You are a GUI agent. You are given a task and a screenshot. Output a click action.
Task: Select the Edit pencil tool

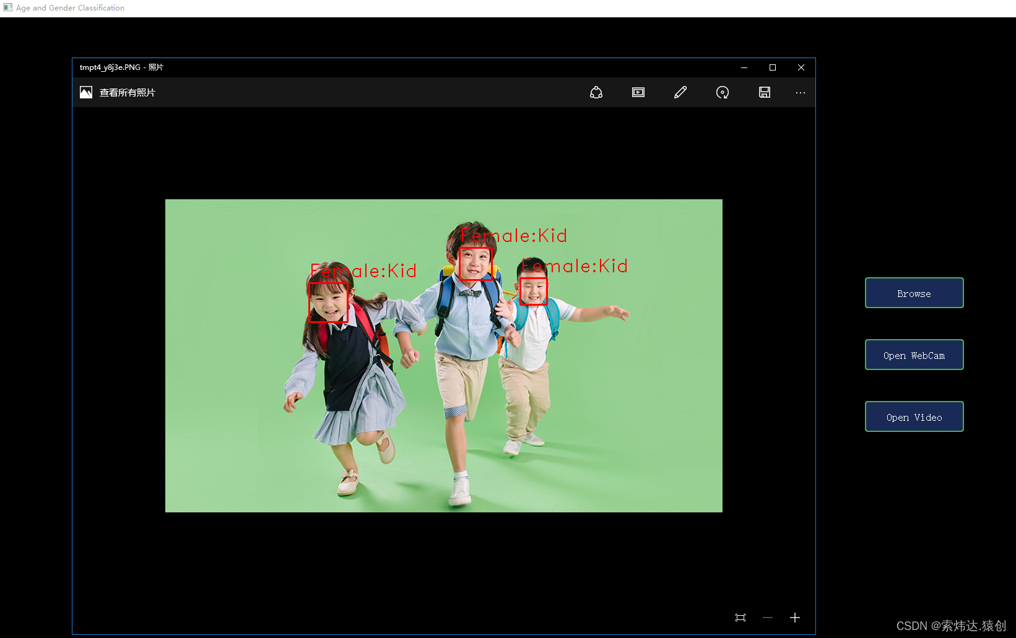tap(680, 92)
